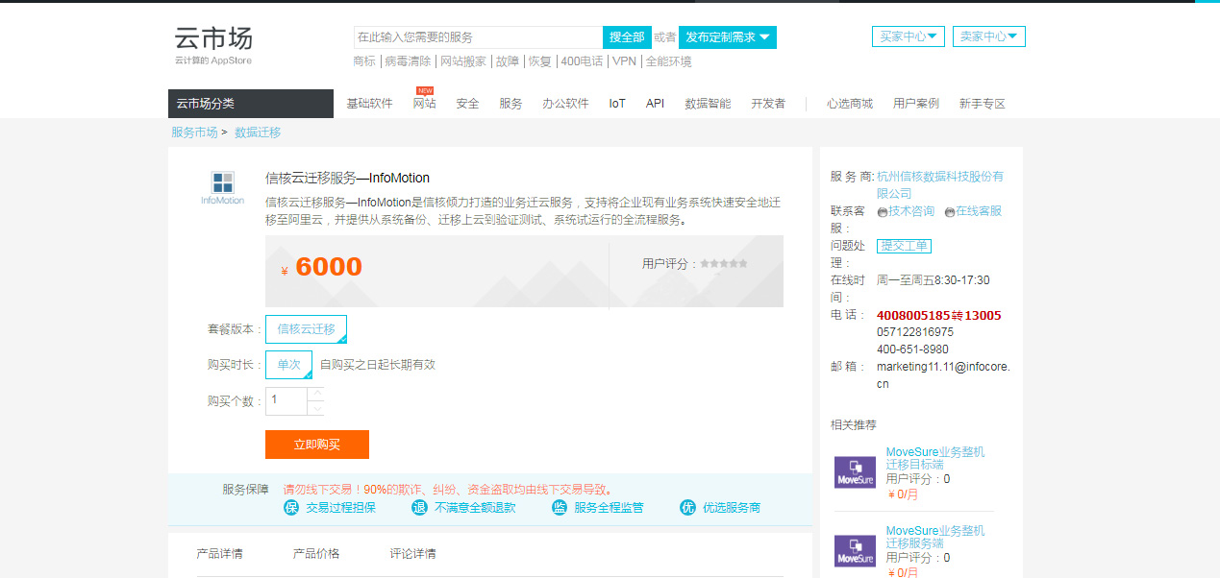Click the 优选服务商 优 badge icon
This screenshot has width=1220, height=578.
[x=687, y=507]
